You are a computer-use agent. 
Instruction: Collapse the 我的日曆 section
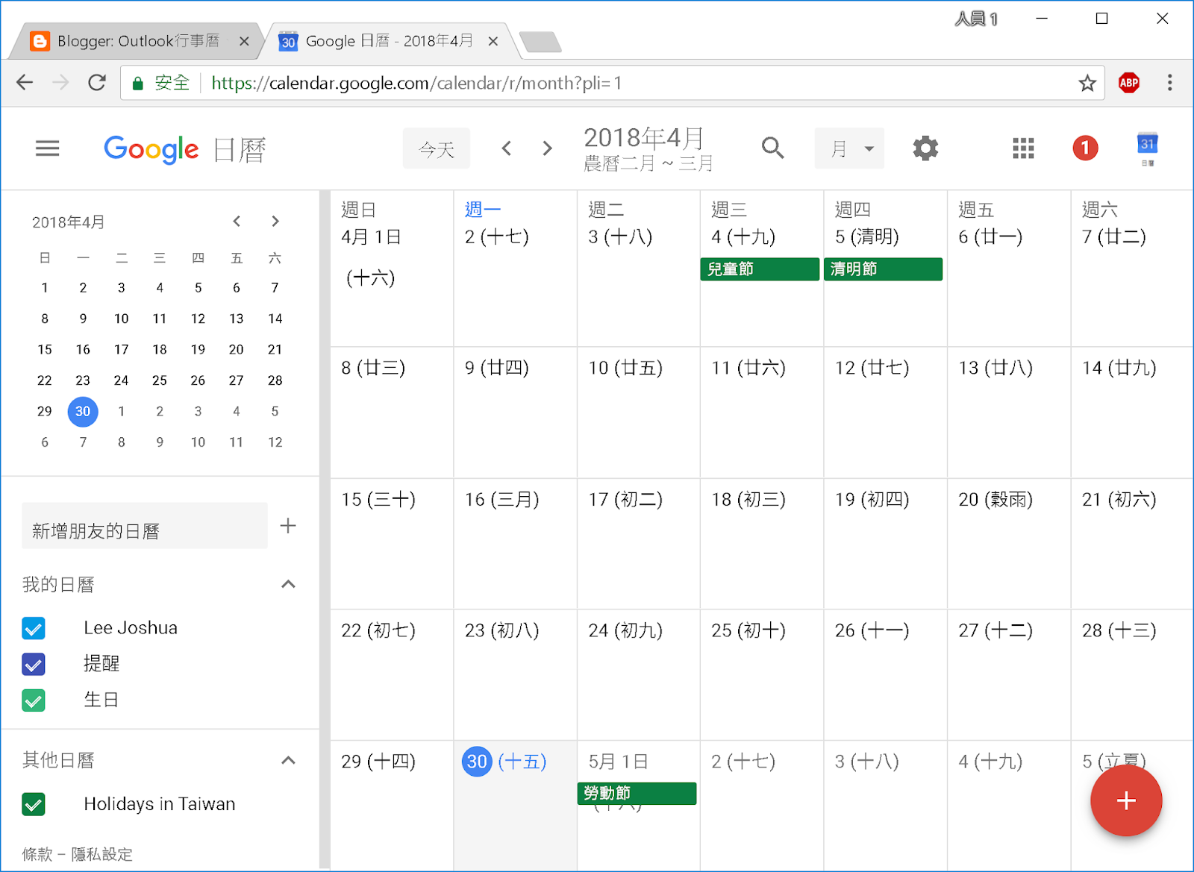coord(288,584)
